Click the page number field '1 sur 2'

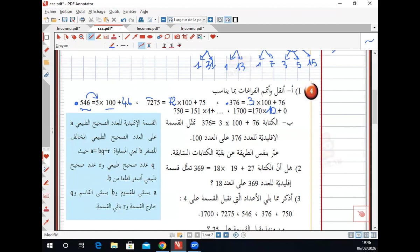(x=208, y=235)
